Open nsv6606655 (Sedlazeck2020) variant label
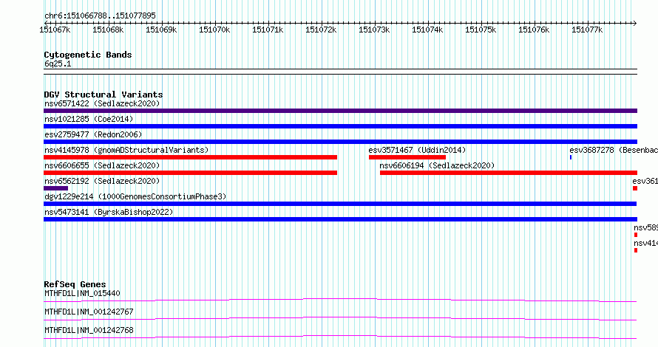 [102, 165]
